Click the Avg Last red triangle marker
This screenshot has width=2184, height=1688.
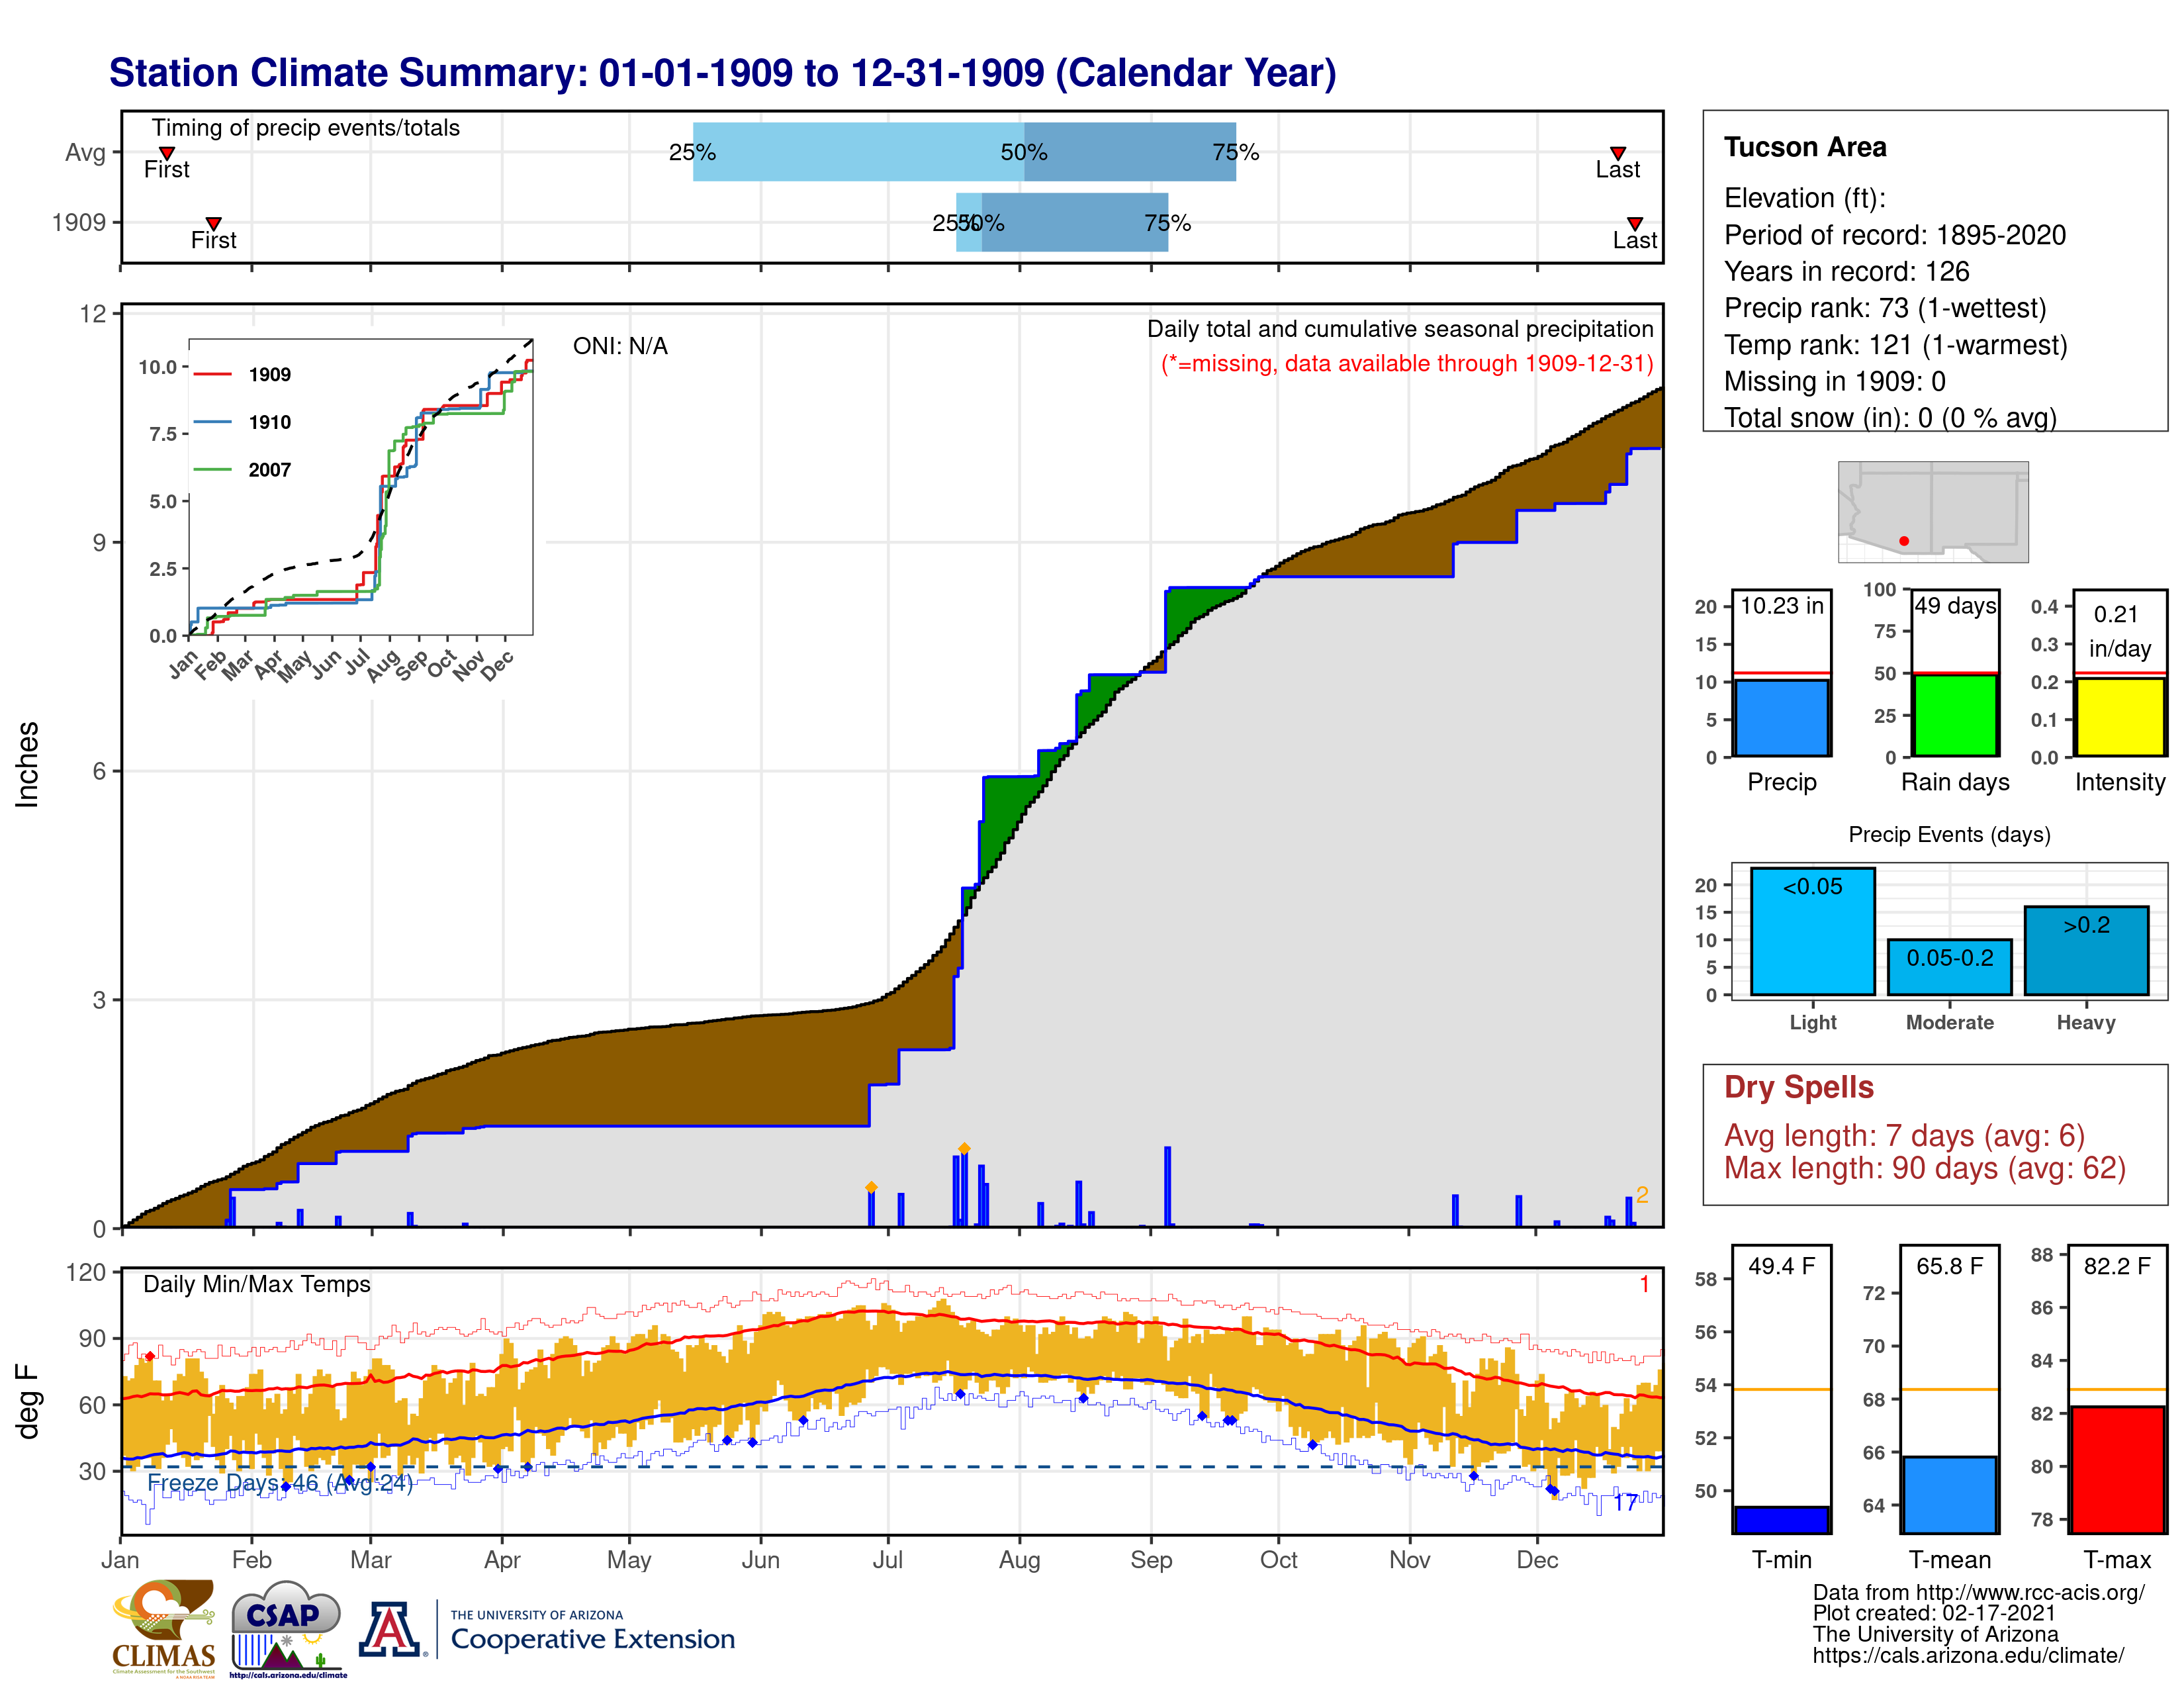pyautogui.click(x=1617, y=153)
